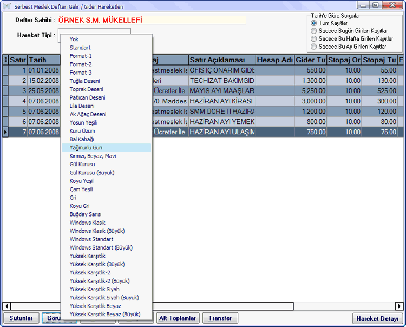The width and height of the screenshot is (406, 327).
Task: Apply Yüksek Karşıtlık Beyaz theme
Action: (107, 306)
